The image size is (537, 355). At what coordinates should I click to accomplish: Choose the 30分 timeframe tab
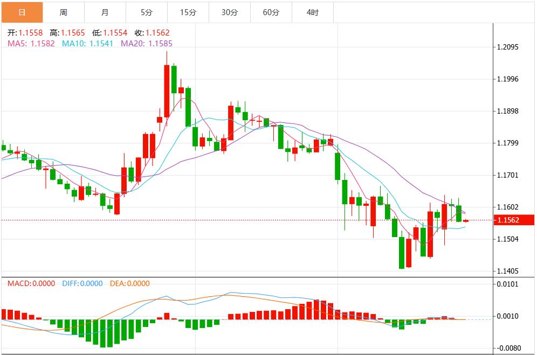pos(230,12)
